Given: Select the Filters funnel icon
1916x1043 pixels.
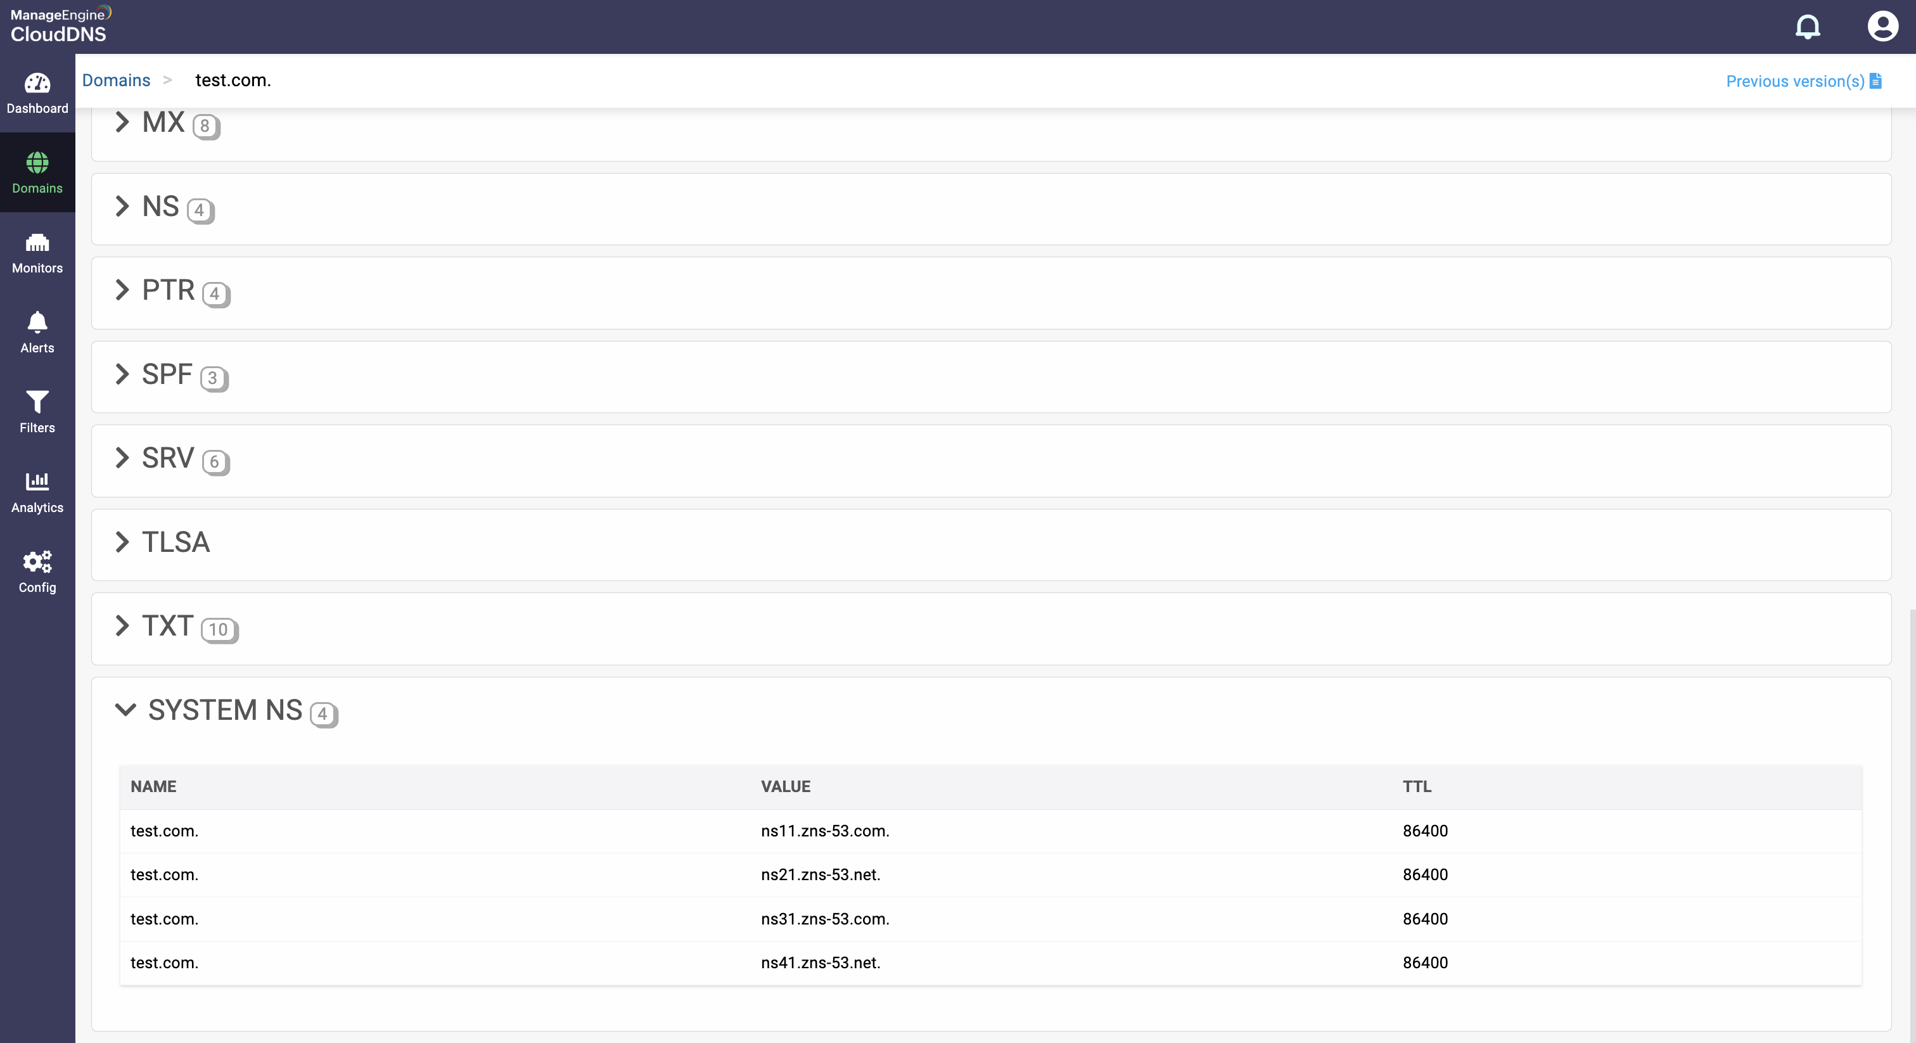Looking at the screenshot, I should [37, 402].
